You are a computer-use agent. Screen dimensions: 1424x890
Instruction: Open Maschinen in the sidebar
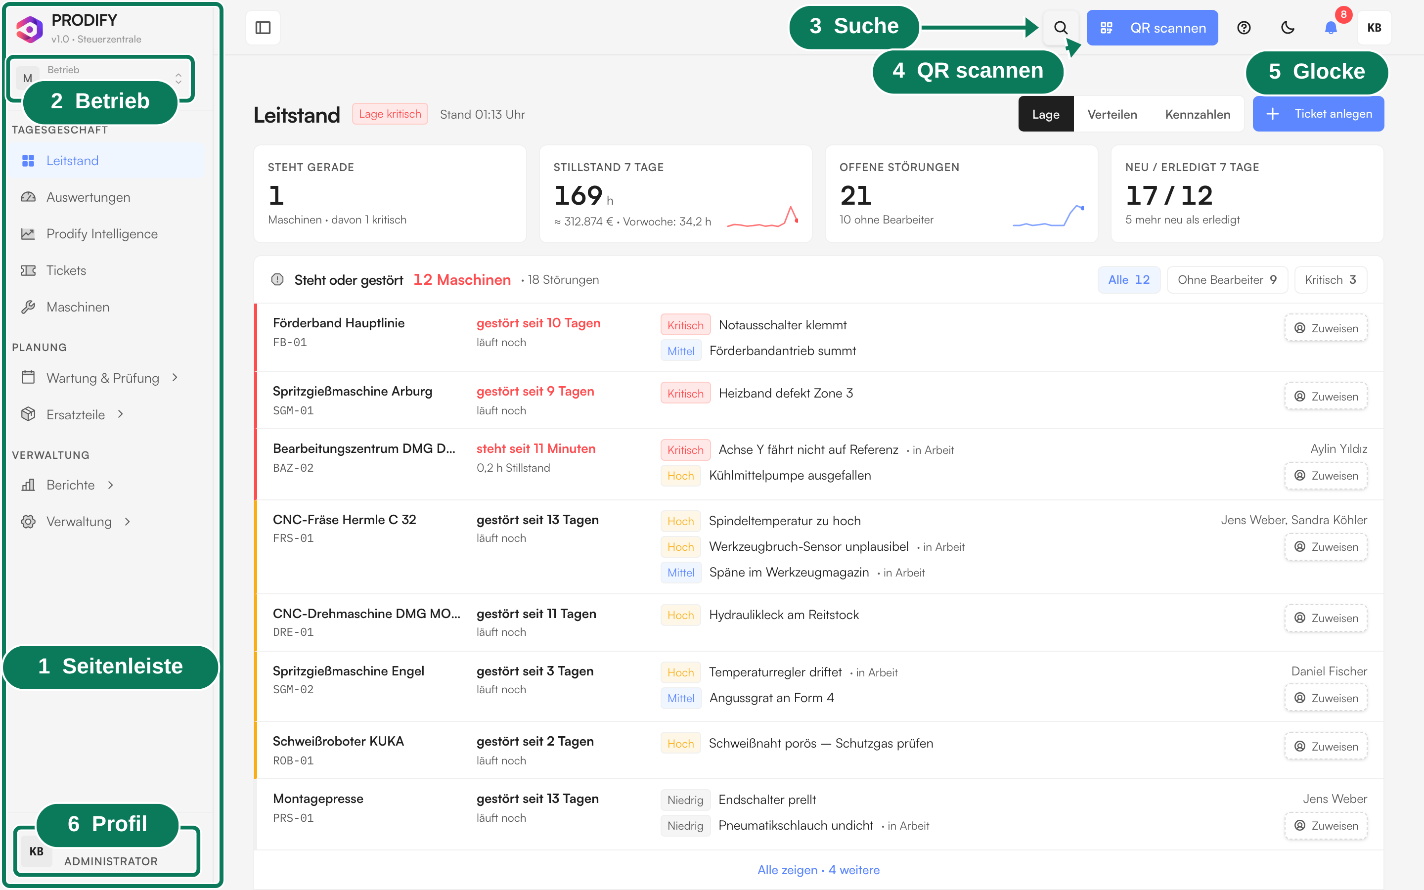pyautogui.click(x=107, y=307)
